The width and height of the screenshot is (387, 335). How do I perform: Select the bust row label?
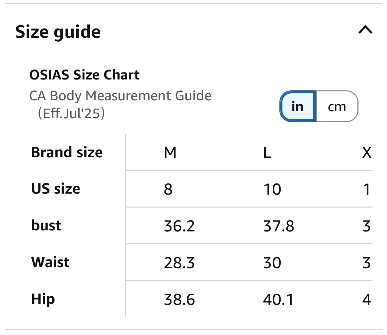(46, 225)
